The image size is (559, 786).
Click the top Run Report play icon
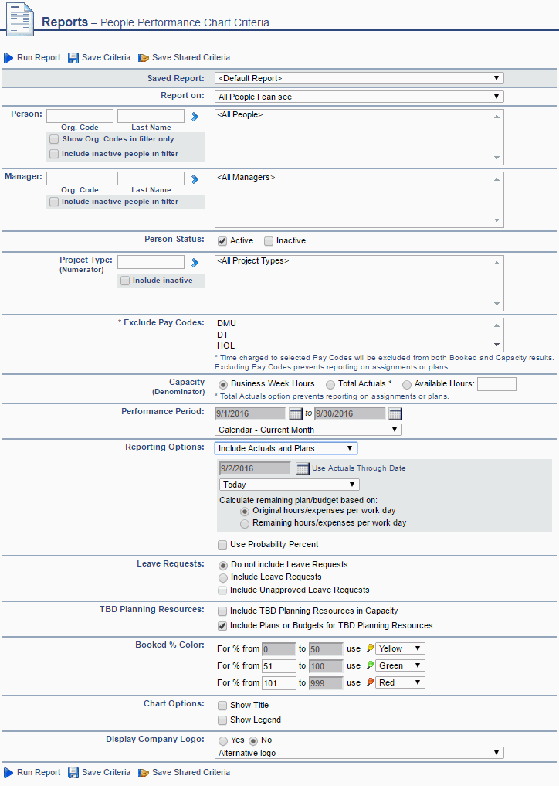[8, 58]
